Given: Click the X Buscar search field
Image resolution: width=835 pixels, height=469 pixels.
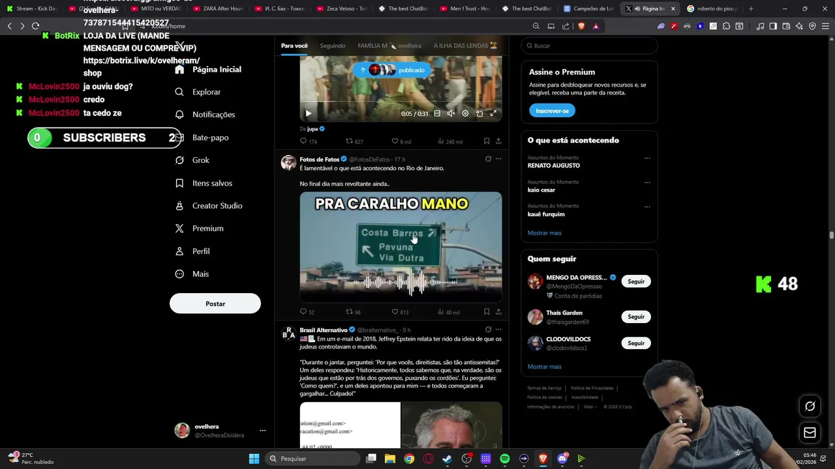Looking at the screenshot, I should (x=590, y=46).
